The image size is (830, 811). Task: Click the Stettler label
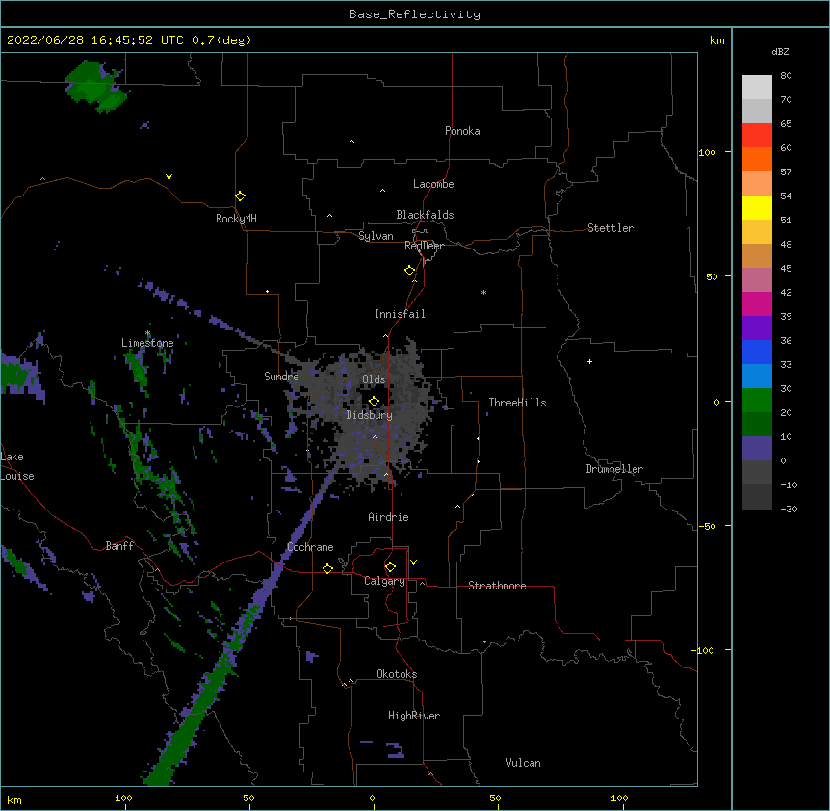pos(610,228)
